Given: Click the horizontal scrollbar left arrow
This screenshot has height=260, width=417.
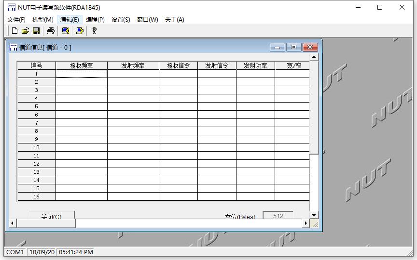Looking at the screenshot, I should point(12,223).
